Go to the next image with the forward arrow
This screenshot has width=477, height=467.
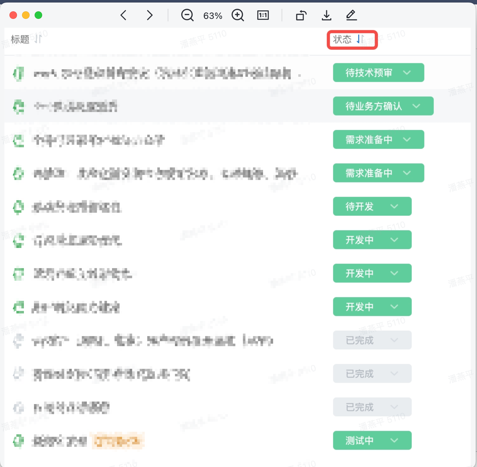click(150, 15)
